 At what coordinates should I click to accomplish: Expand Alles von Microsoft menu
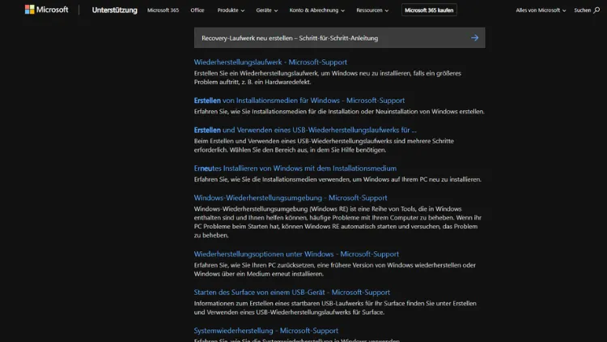[x=541, y=11]
